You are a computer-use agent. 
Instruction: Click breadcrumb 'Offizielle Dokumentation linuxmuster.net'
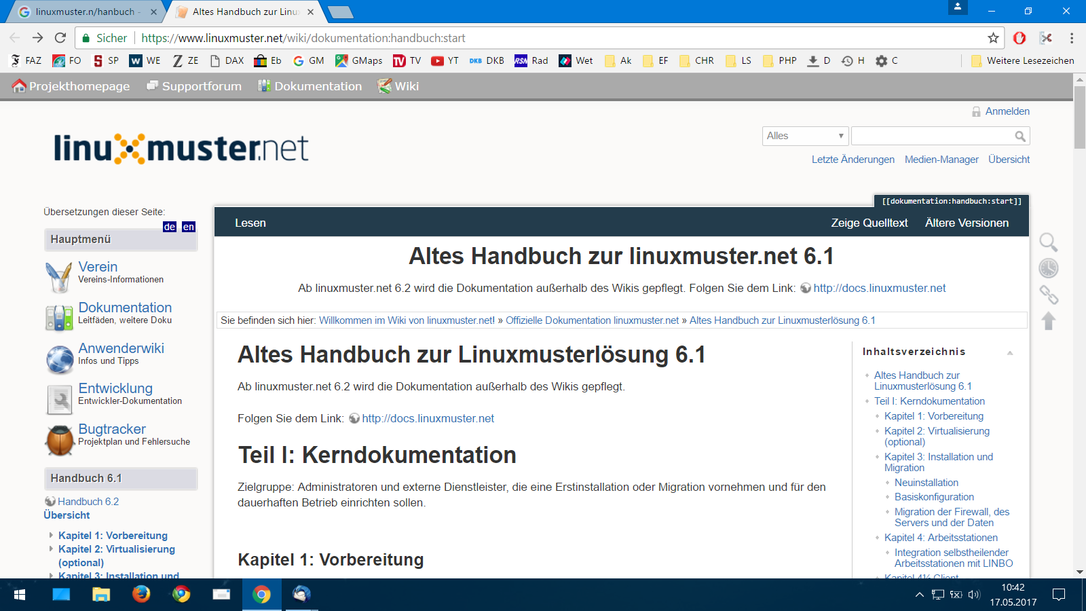(592, 320)
